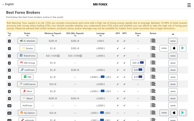Screen dimensions: 194x121
Task: Visit Deriv website via www button
Action: pyautogui.click(x=173, y=91)
